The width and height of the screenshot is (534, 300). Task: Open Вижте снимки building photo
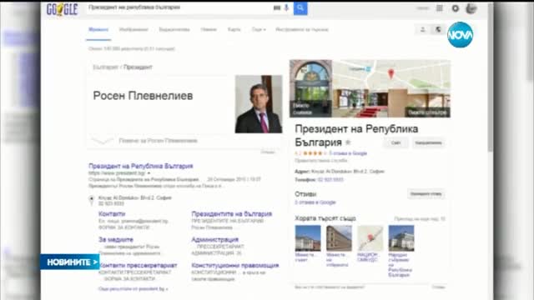point(310,88)
